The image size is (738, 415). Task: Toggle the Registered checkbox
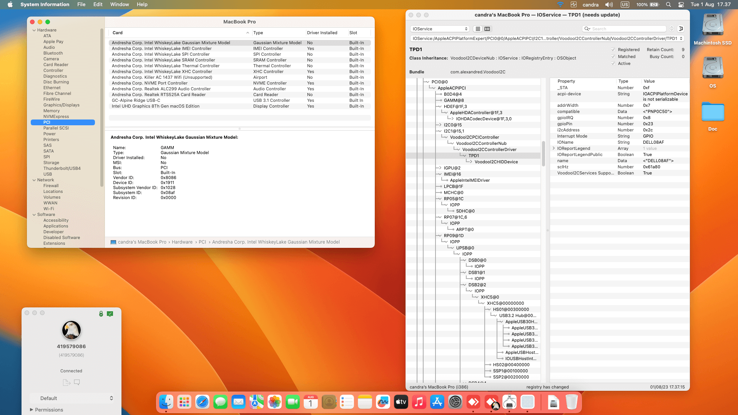point(613,50)
